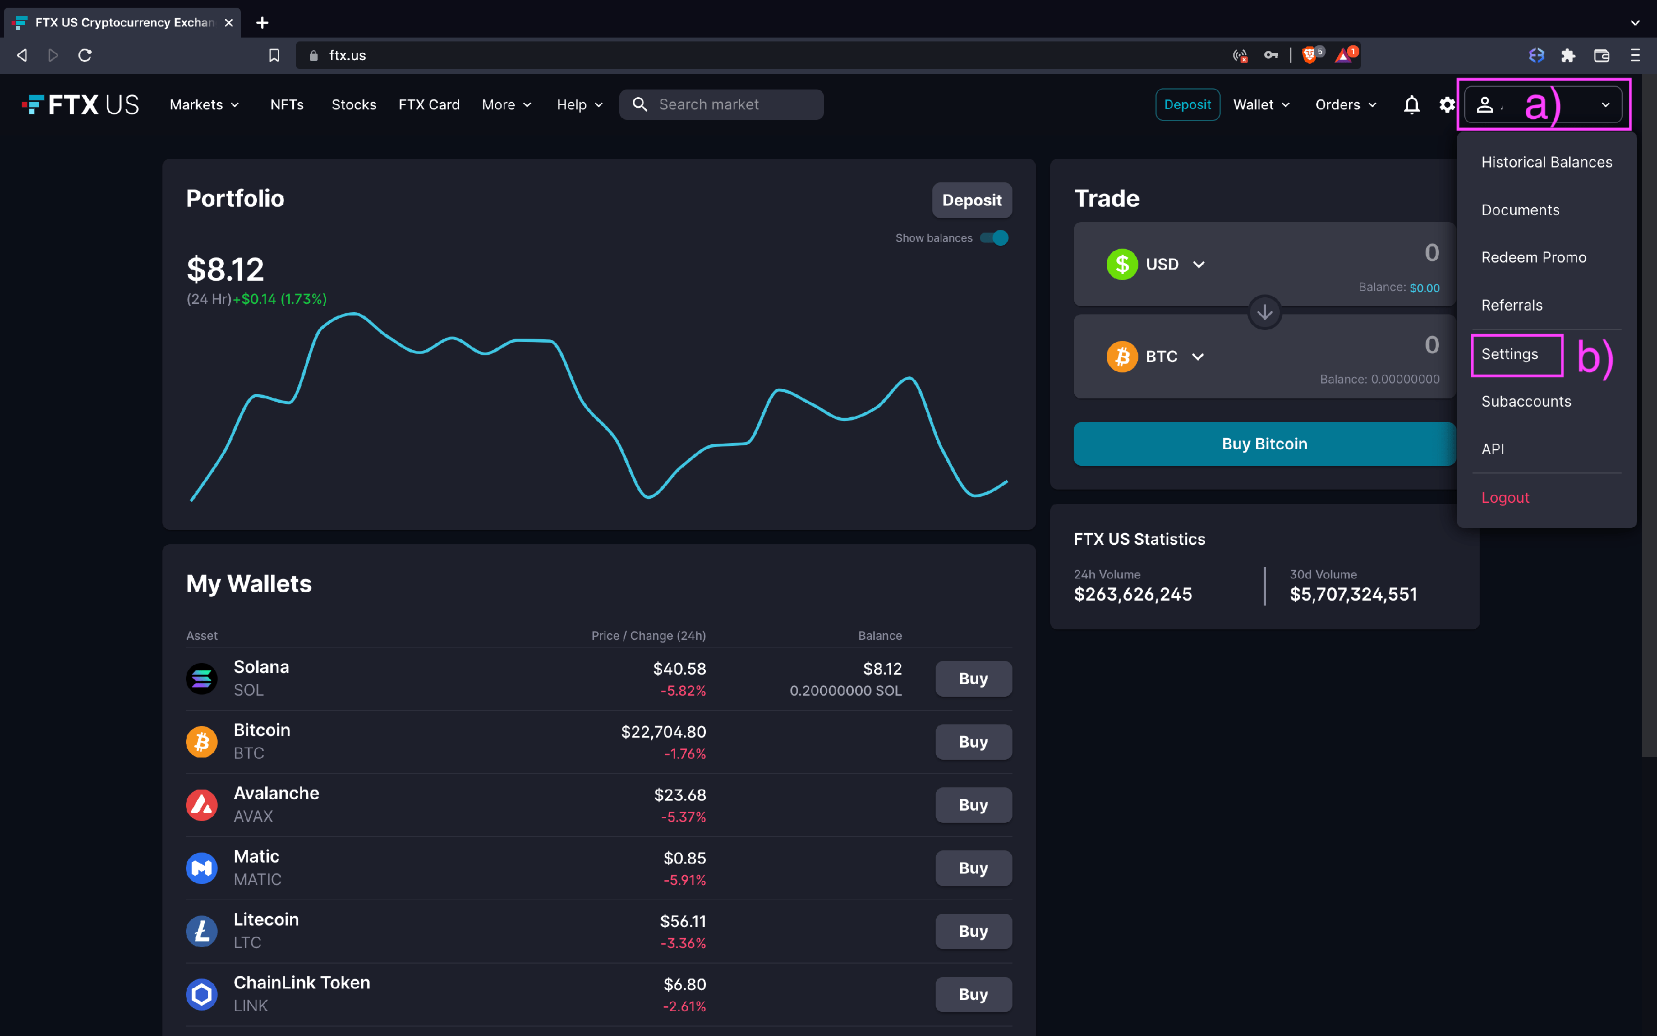Click the Bitcoin coin icon in My Wallets
The height and width of the screenshot is (1036, 1657).
tap(201, 741)
